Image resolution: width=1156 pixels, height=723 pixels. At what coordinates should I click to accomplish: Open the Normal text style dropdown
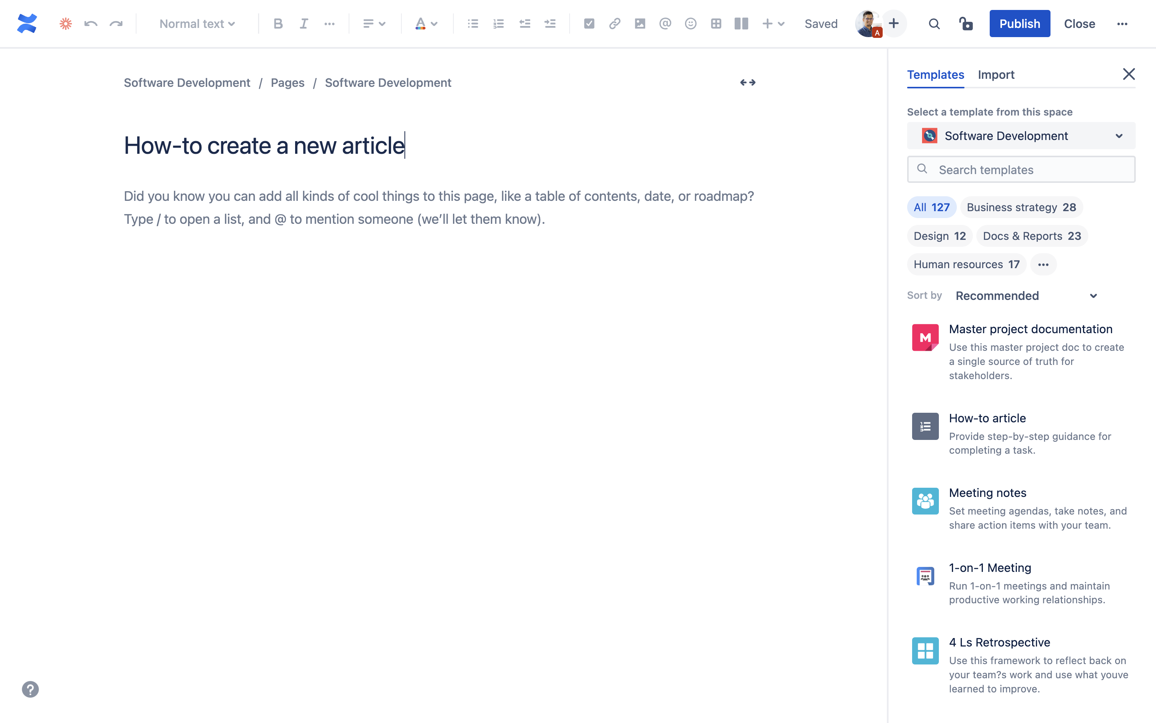pyautogui.click(x=197, y=23)
